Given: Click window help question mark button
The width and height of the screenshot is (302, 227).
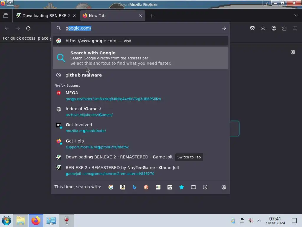Looking at the screenshot, I should pos(267,3).
